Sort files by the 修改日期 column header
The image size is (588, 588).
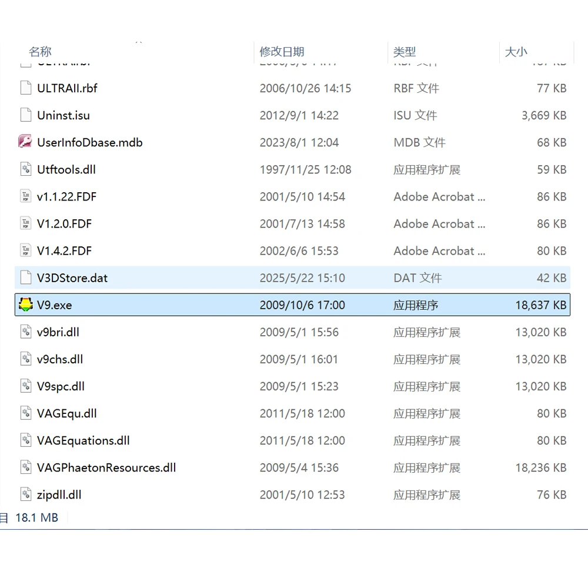282,52
